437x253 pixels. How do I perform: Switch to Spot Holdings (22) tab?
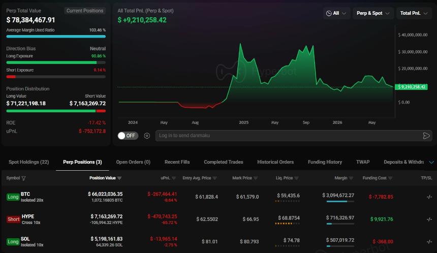click(x=28, y=162)
